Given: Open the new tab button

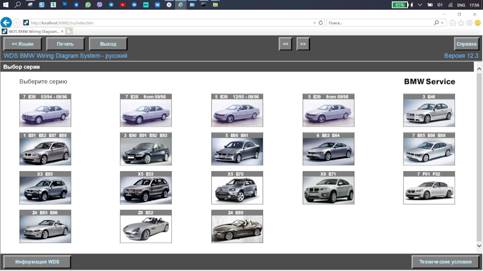Looking at the screenshot, I should coord(69,31).
